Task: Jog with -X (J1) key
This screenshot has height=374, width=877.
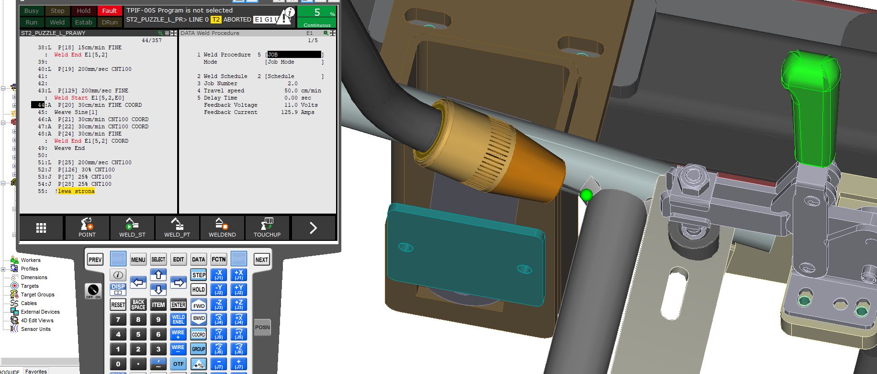Action: [219, 275]
